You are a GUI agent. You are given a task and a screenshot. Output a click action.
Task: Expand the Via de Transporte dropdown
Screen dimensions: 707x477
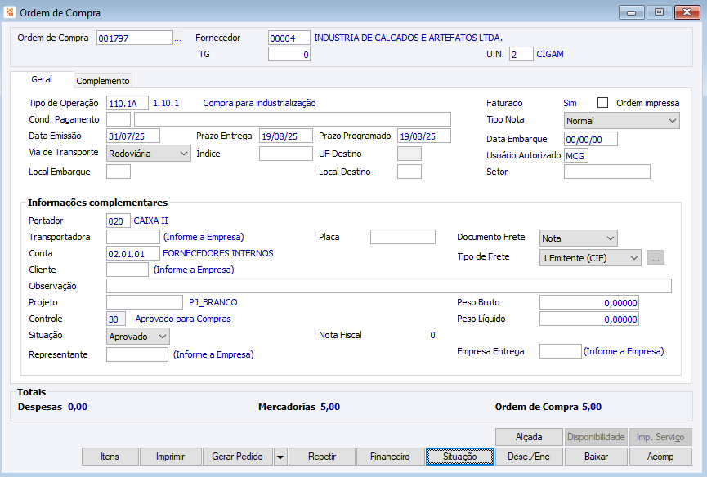[x=148, y=153]
